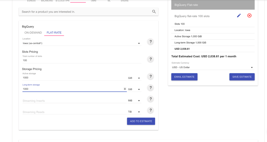
Task: Click the 'Location: Iowa' estimate row
Action: click(x=213, y=30)
